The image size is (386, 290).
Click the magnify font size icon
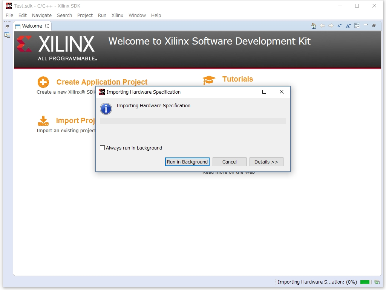348,26
